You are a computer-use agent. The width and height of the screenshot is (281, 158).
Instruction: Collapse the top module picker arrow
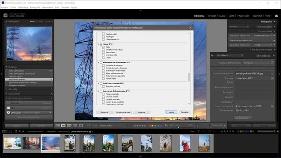coord(140,11)
